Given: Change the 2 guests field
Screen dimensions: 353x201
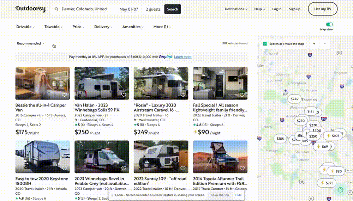Looking at the screenshot, I should click(153, 9).
